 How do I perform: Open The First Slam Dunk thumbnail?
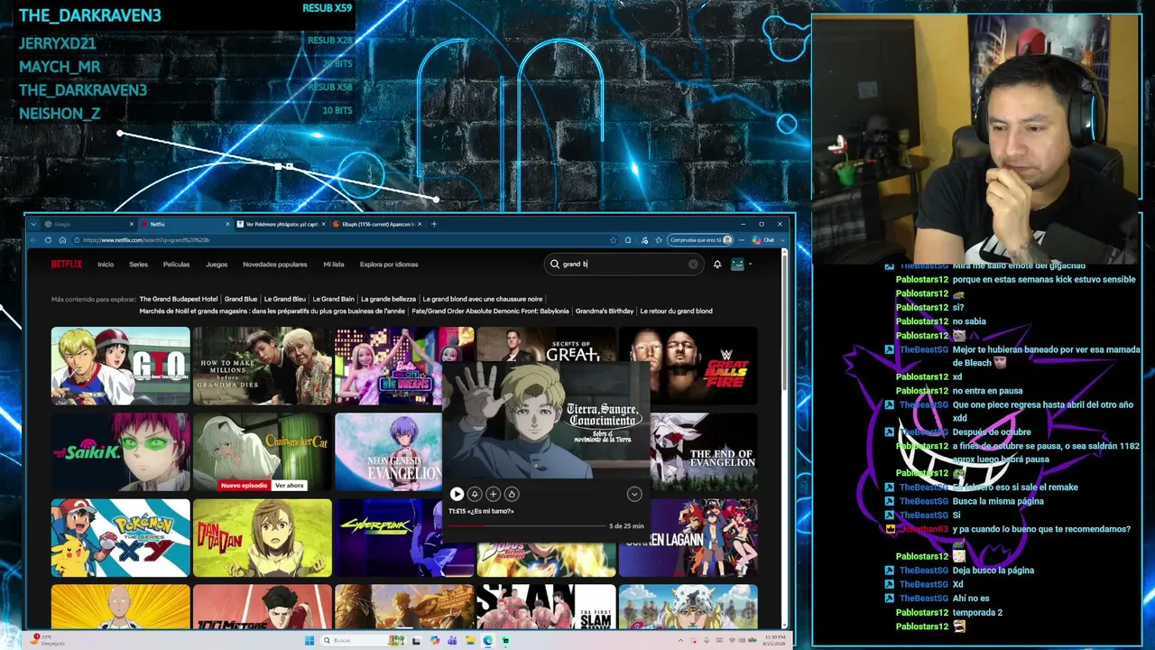(546, 607)
